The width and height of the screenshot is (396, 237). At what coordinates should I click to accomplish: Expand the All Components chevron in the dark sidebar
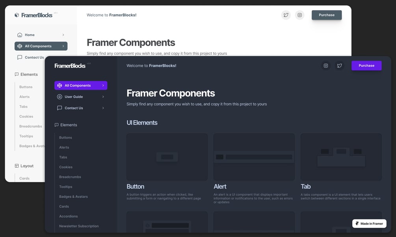point(103,86)
